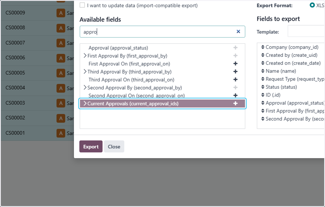
Task: Select Third Approval On (third_approval_on) row
Action: [162, 80]
